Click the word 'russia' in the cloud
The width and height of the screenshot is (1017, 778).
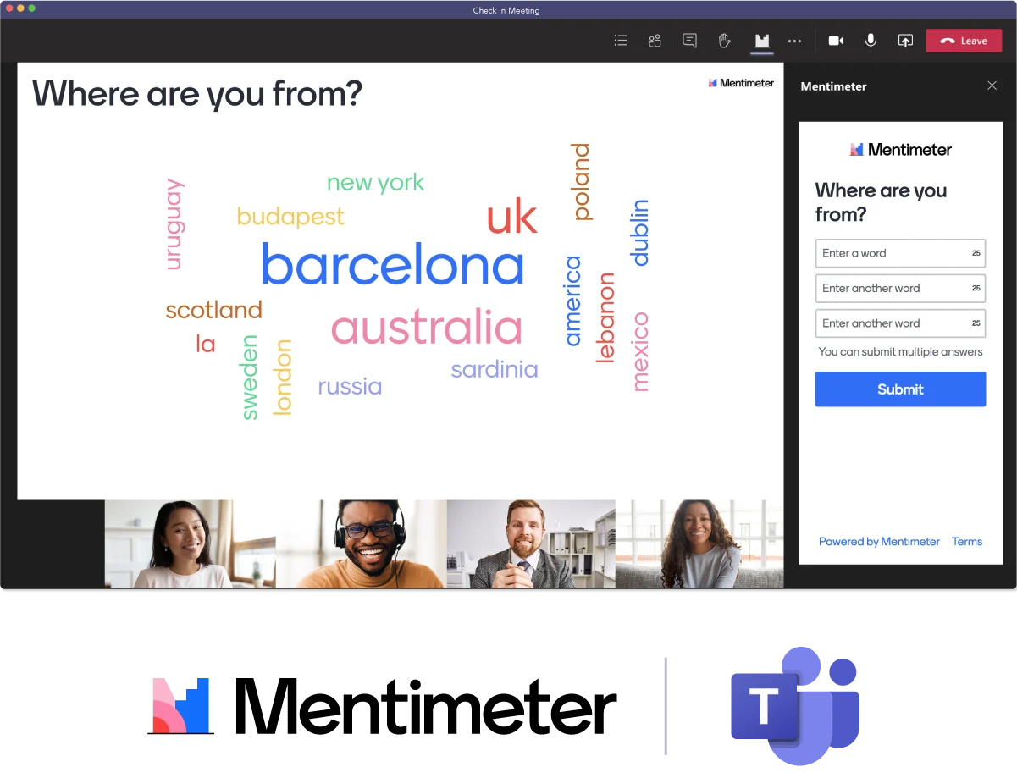click(x=350, y=387)
